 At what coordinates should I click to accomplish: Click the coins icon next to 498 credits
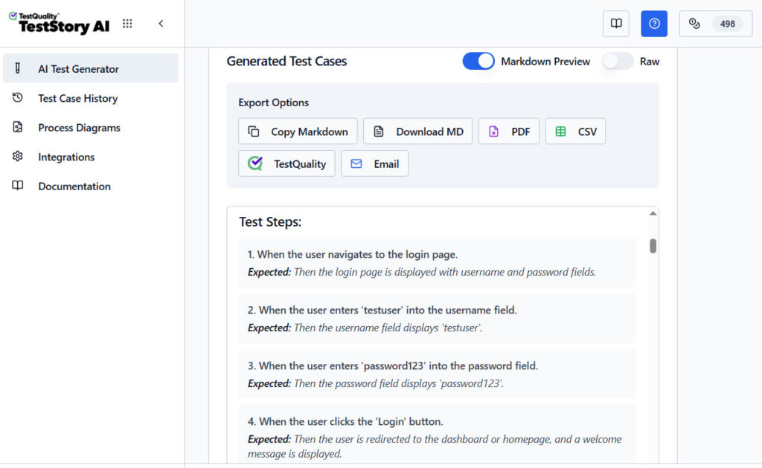coord(694,23)
